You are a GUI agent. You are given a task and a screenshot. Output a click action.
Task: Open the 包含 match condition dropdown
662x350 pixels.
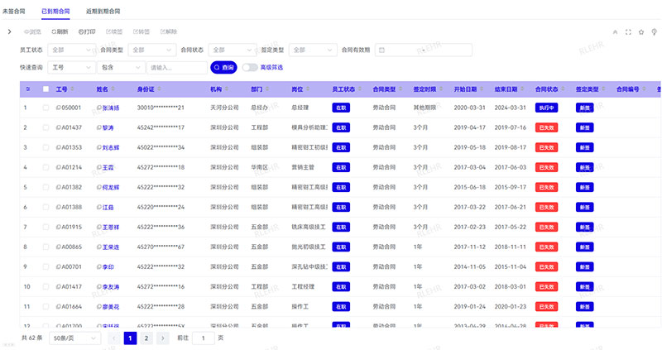coord(121,68)
